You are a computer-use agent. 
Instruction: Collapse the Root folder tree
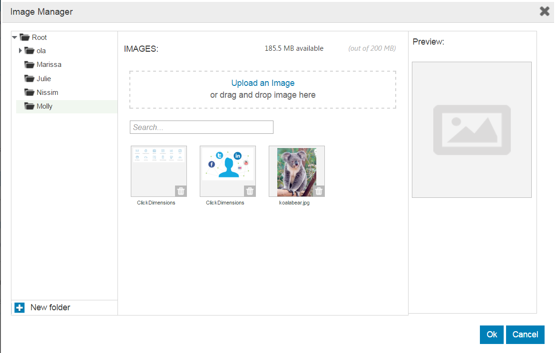tap(15, 37)
